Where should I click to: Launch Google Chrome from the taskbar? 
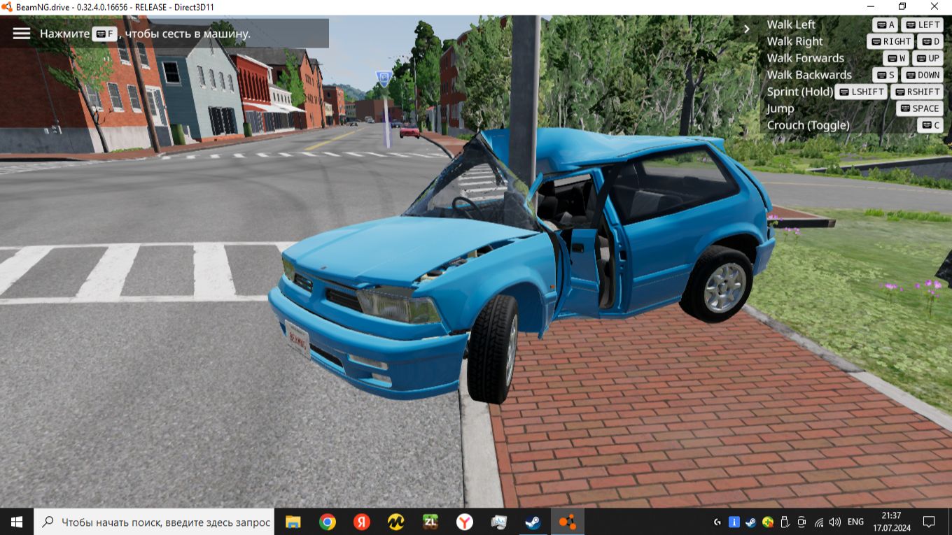tap(327, 522)
